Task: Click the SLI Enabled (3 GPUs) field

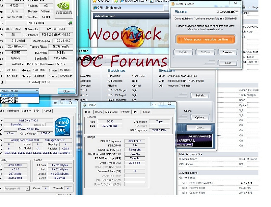Action: pos(39,82)
